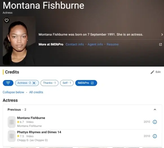Open the All credits link
Image resolution: width=164 pixels, height=148 pixels.
click(x=36, y=92)
